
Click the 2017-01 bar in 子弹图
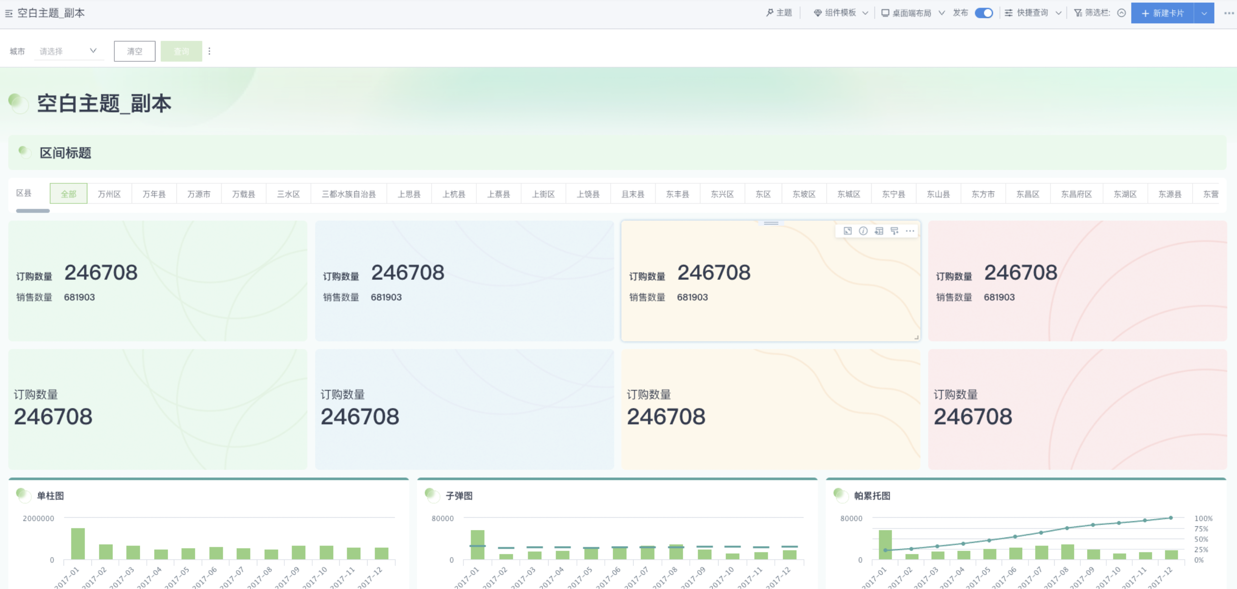click(x=477, y=545)
